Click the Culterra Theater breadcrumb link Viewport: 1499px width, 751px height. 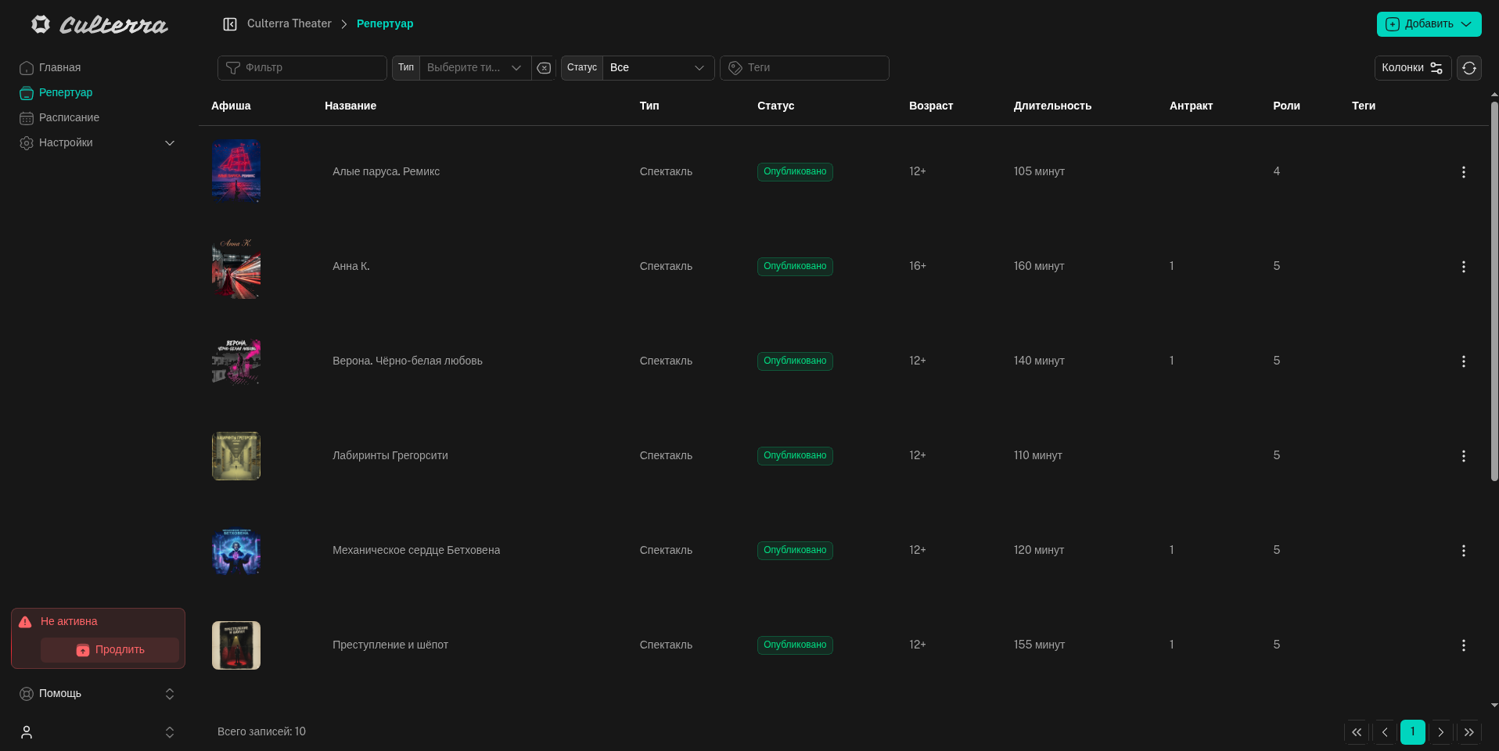pyautogui.click(x=289, y=23)
